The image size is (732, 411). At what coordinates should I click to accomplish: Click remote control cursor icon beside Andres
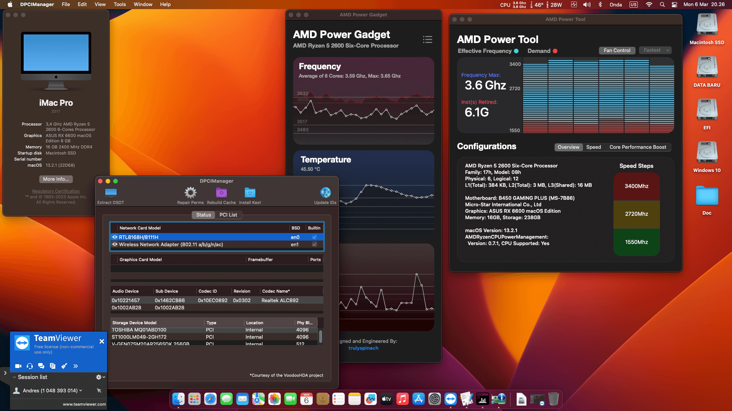click(99, 390)
